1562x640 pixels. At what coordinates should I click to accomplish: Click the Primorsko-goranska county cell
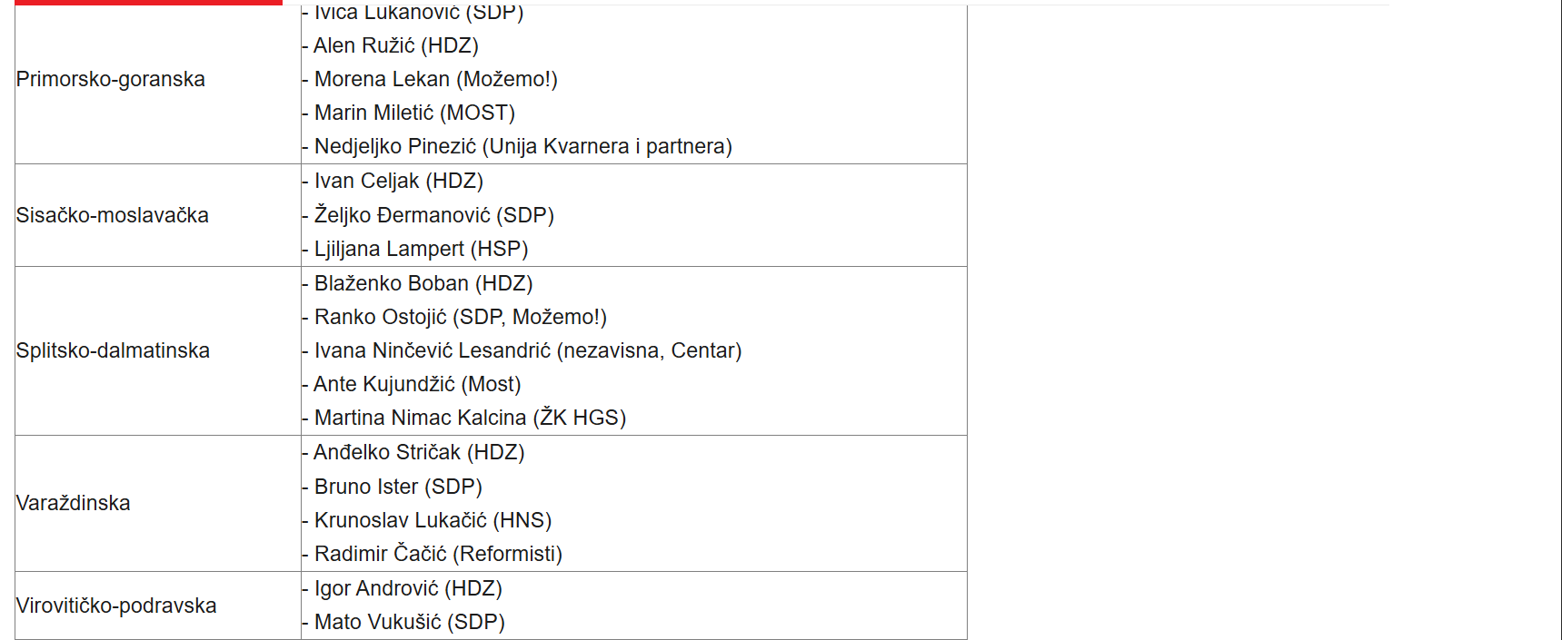click(111, 79)
